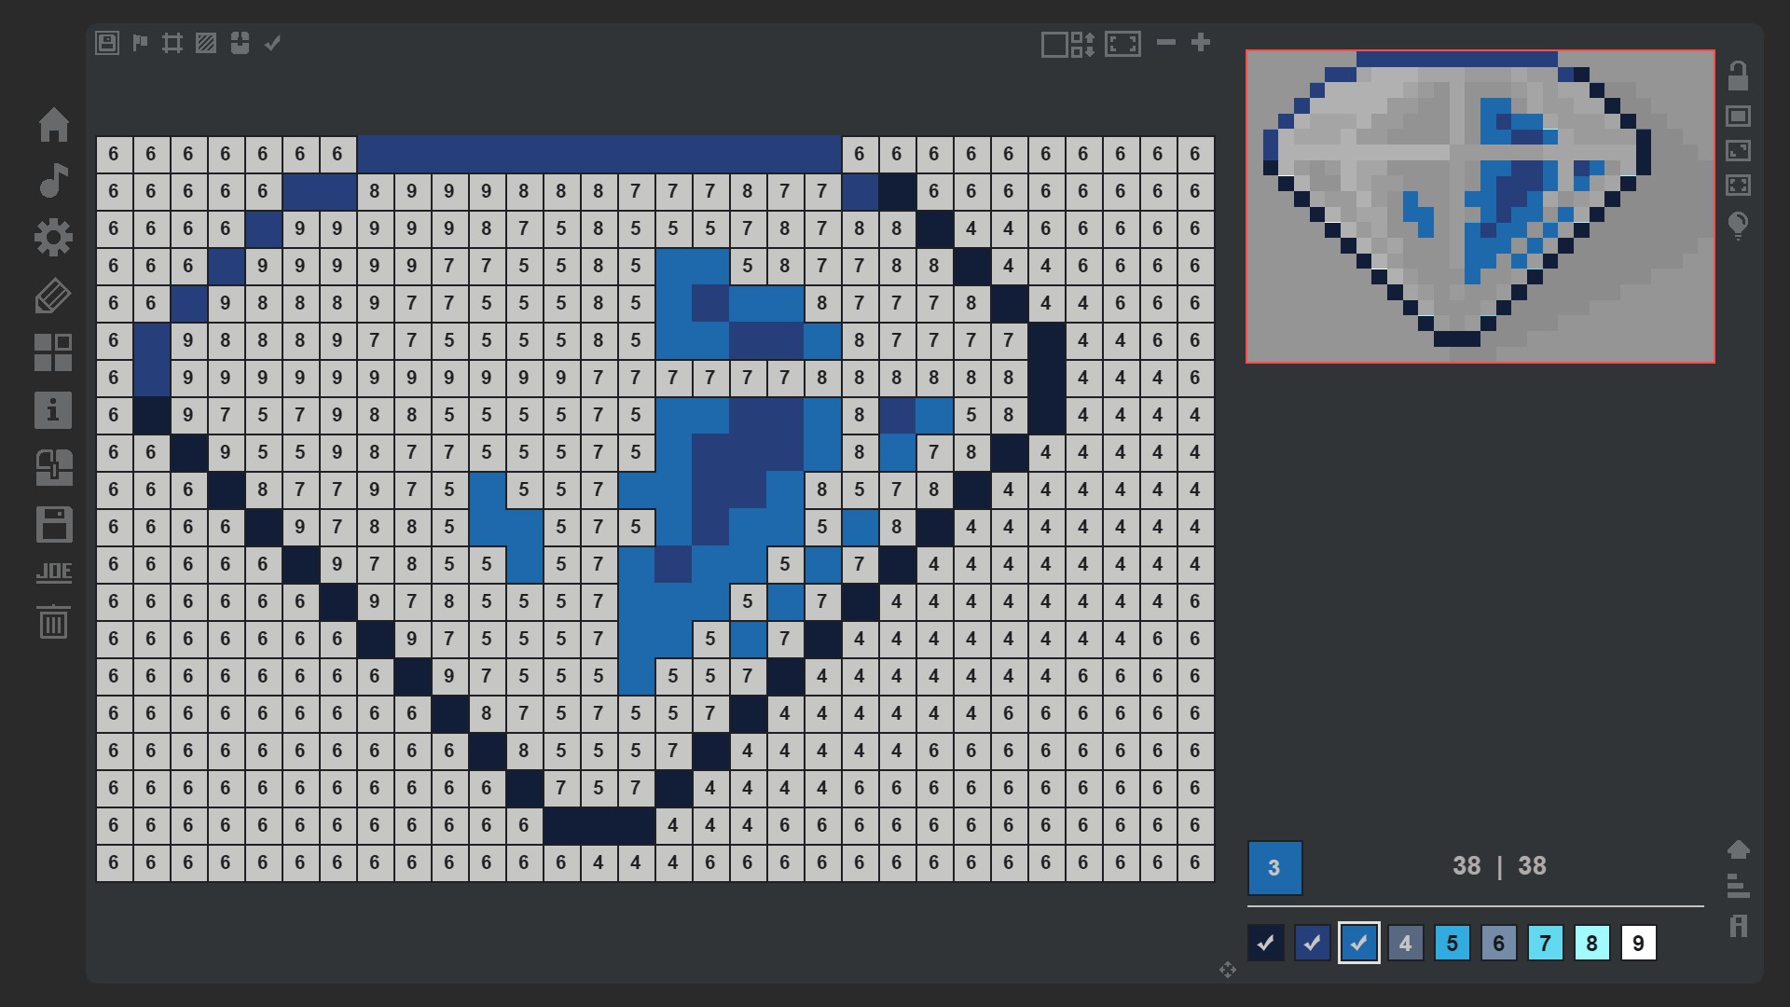
Task: Click the floppy disk save icon
Action: tap(53, 524)
